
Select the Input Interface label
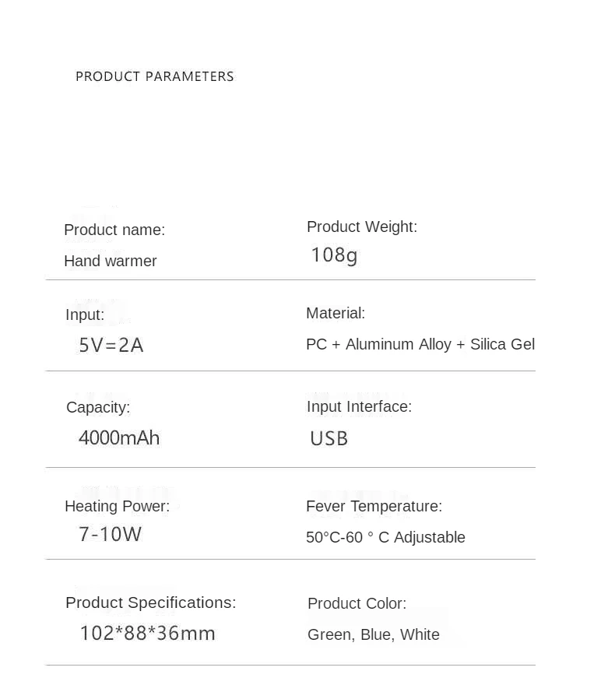tap(359, 406)
